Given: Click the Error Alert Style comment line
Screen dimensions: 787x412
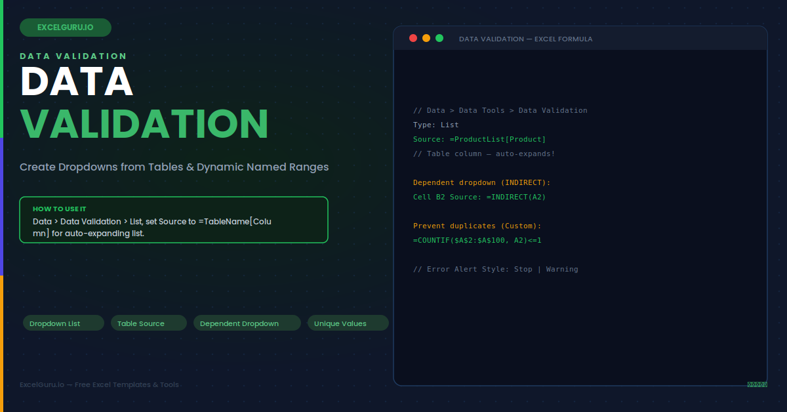Looking at the screenshot, I should [496, 269].
